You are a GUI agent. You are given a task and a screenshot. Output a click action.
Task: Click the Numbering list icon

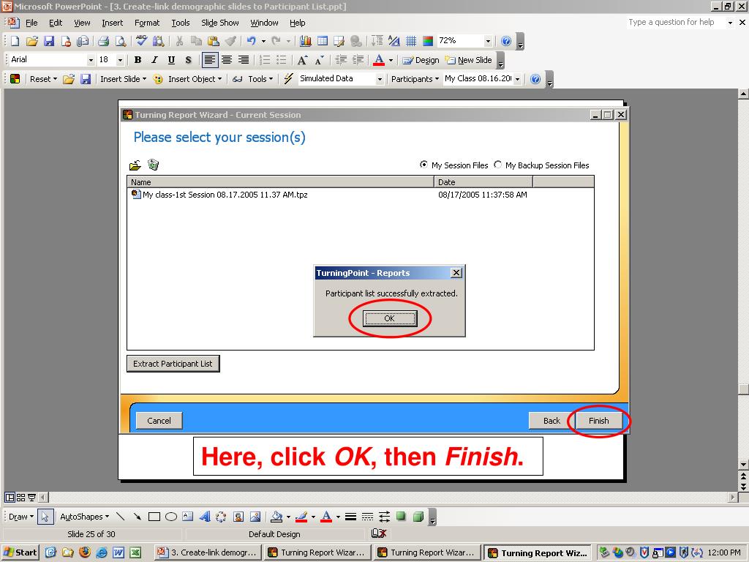point(265,60)
